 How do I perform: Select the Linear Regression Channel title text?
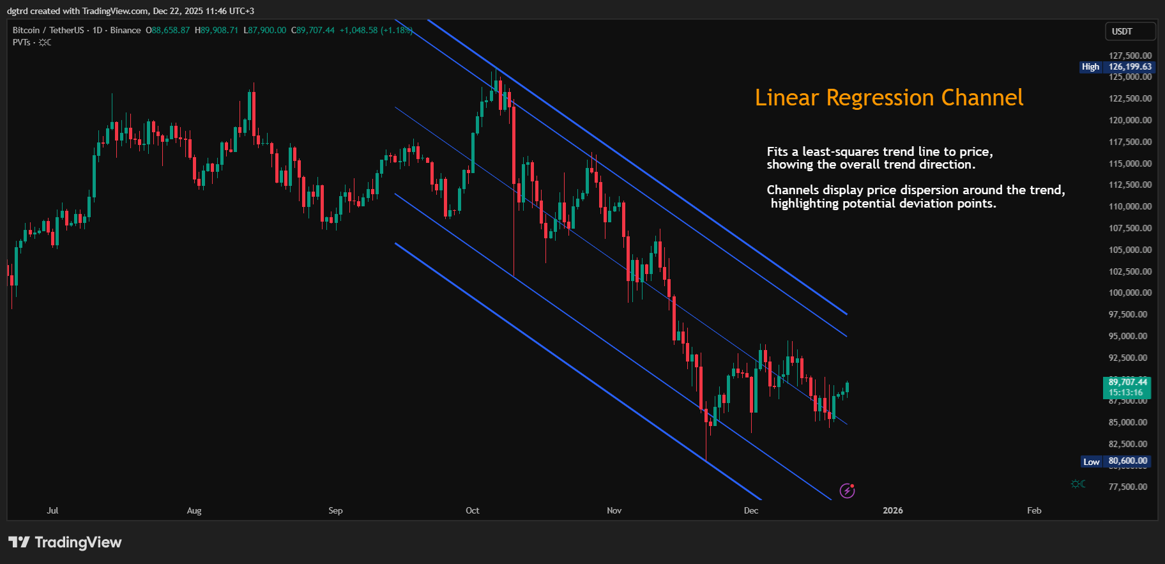[889, 98]
